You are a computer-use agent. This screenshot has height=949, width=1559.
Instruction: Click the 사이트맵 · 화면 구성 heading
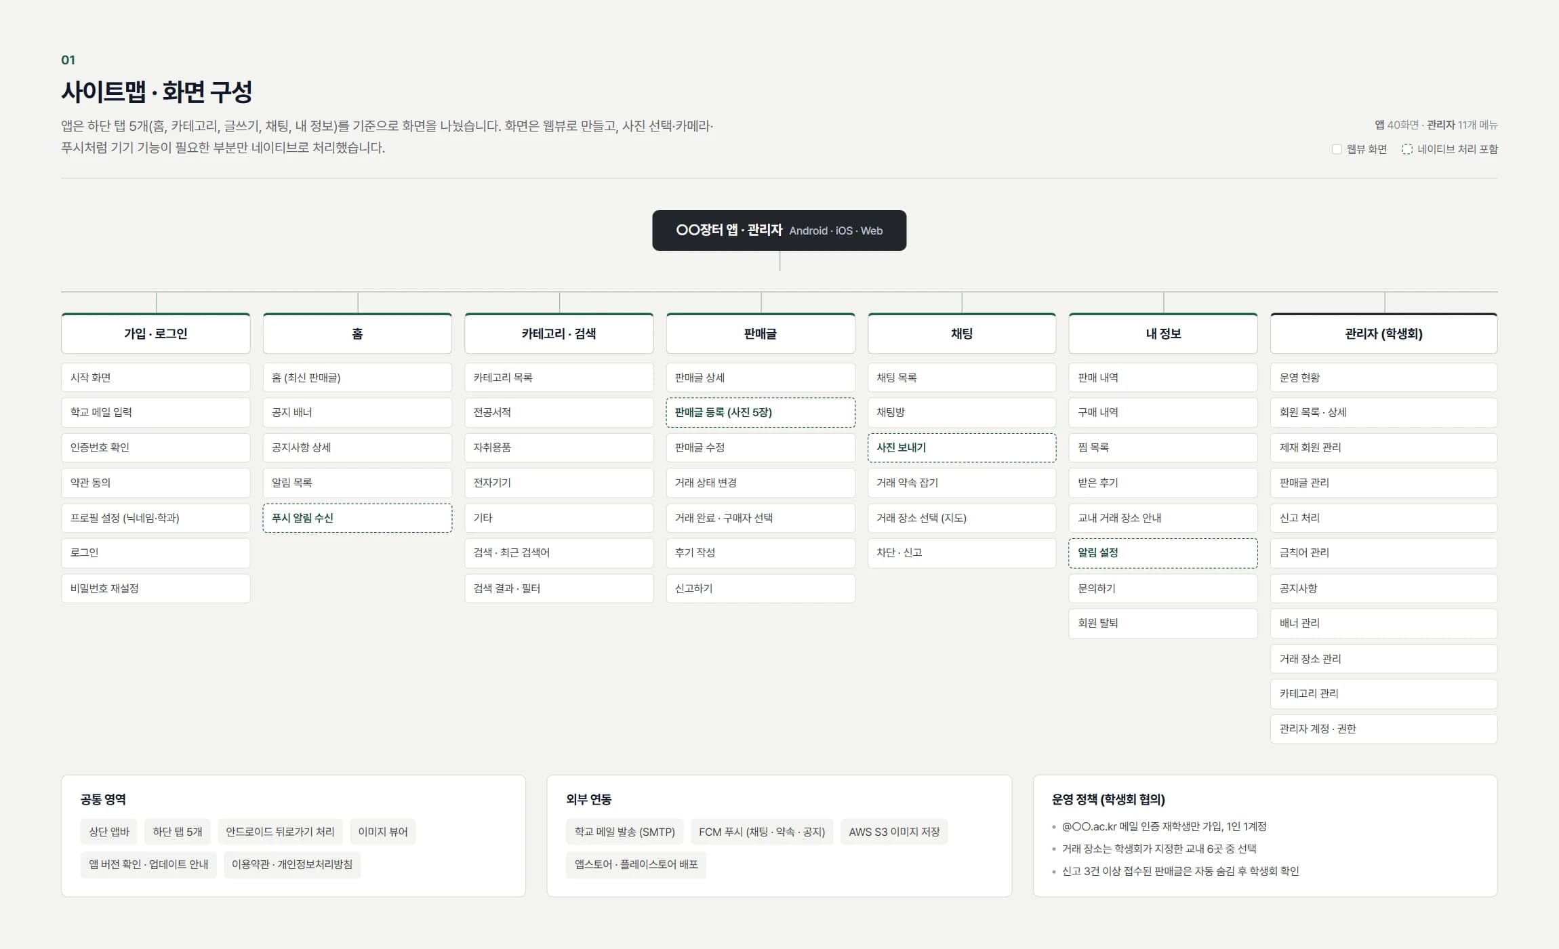pyautogui.click(x=157, y=92)
